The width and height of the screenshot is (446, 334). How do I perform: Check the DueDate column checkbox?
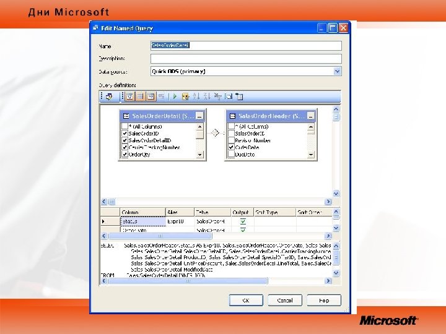click(231, 154)
